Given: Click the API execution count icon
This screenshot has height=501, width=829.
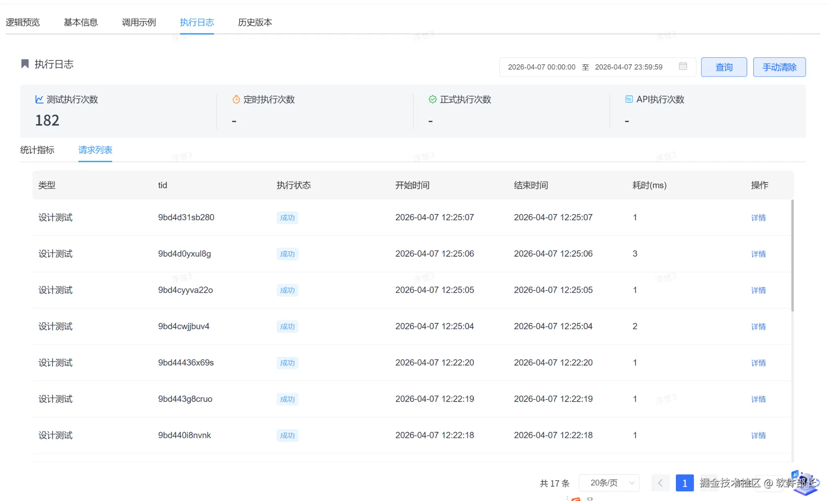Looking at the screenshot, I should point(629,99).
